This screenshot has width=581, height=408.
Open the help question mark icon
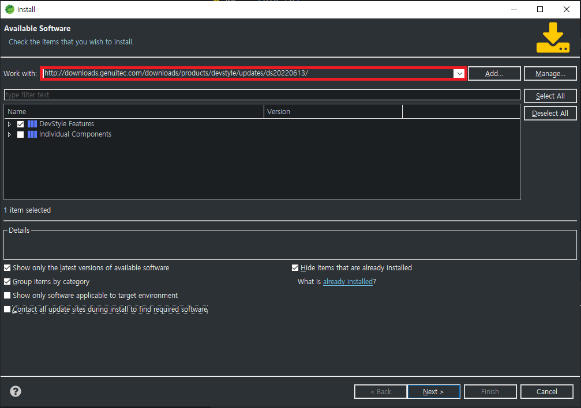click(x=16, y=391)
